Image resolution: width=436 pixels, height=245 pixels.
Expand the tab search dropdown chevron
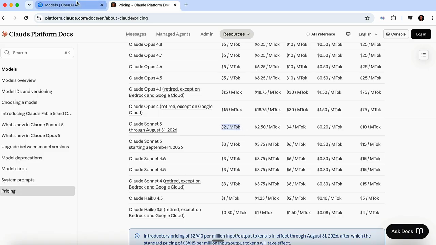(x=29, y=5)
